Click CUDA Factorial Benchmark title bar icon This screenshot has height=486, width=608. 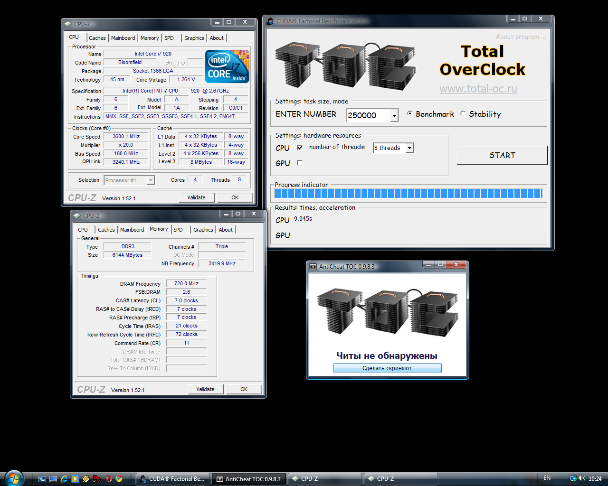[270, 21]
